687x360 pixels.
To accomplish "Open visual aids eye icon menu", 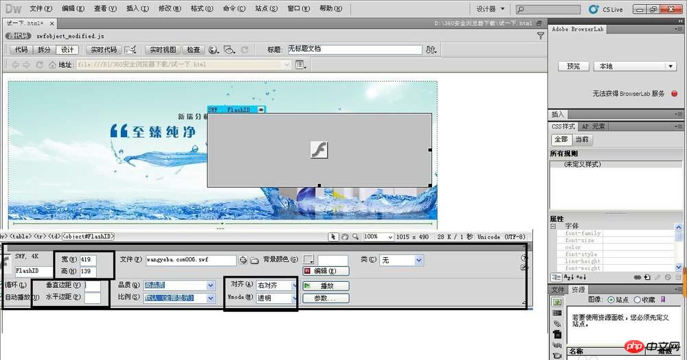I will click(x=229, y=50).
